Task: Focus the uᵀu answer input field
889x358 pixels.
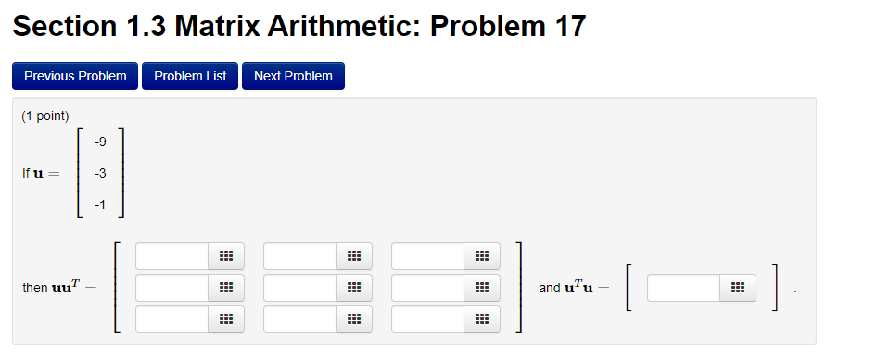Action: 684,288
